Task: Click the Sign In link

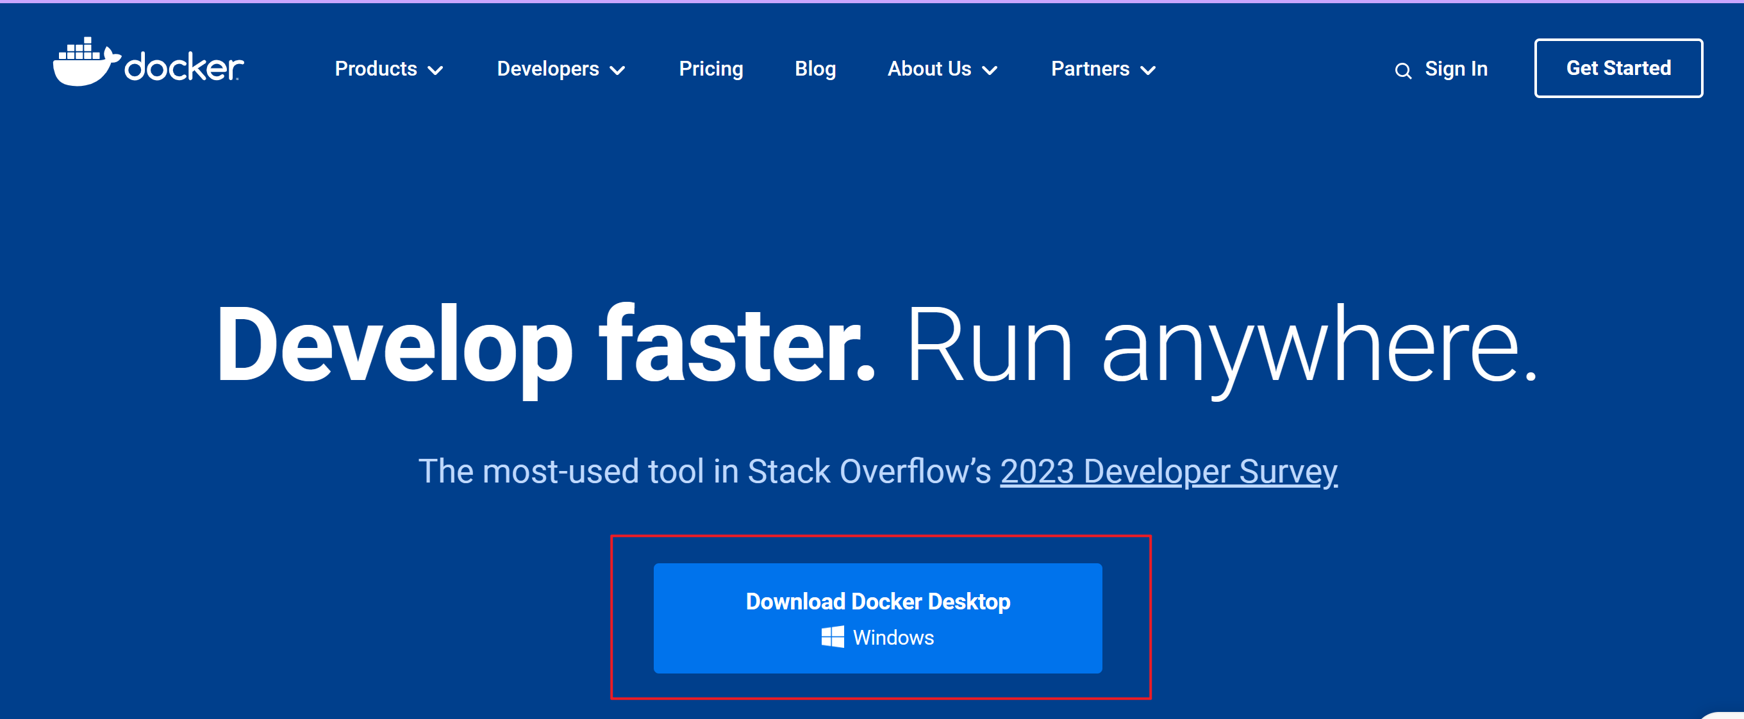Action: pos(1456,69)
